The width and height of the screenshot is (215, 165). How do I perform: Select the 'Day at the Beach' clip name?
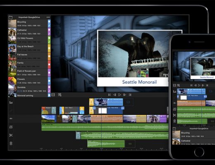[25, 47]
